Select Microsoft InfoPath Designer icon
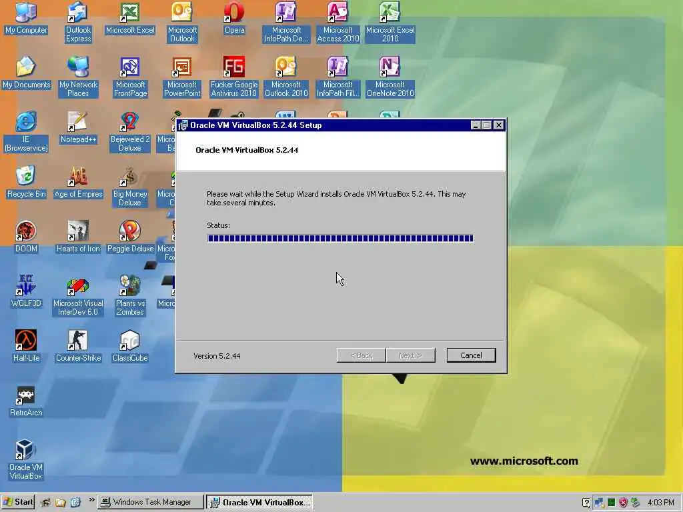 tap(286, 22)
